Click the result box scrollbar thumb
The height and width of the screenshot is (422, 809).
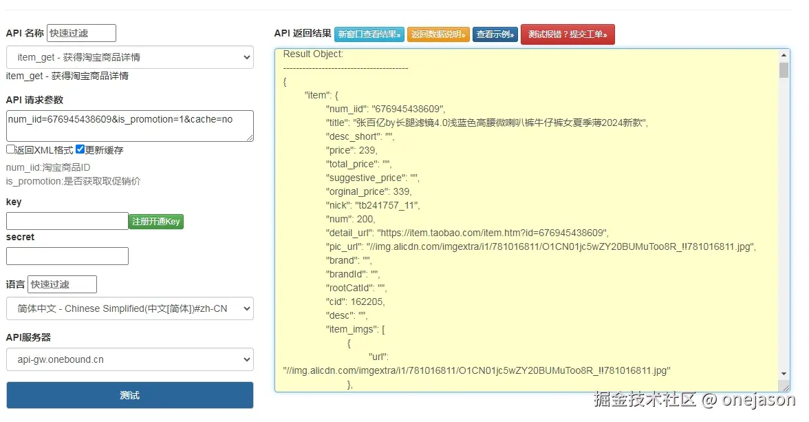click(x=784, y=70)
